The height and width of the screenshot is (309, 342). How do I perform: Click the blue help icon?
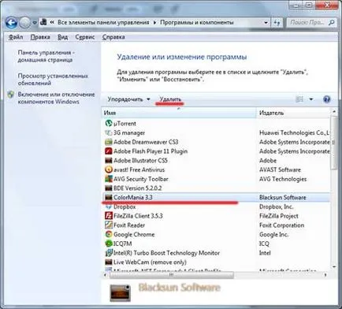click(326, 99)
